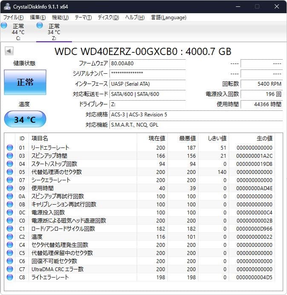
Task: Click the blue status orb on the C: tab
Action: 4,26
